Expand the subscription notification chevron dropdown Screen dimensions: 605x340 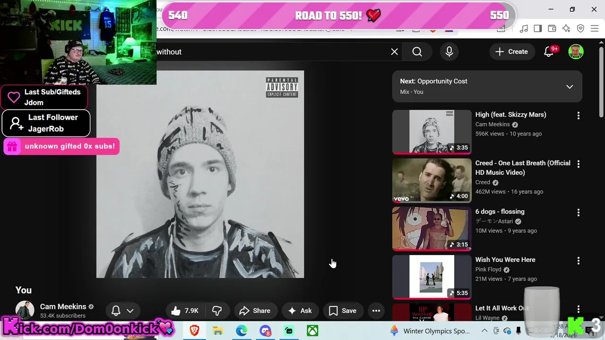tap(130, 311)
